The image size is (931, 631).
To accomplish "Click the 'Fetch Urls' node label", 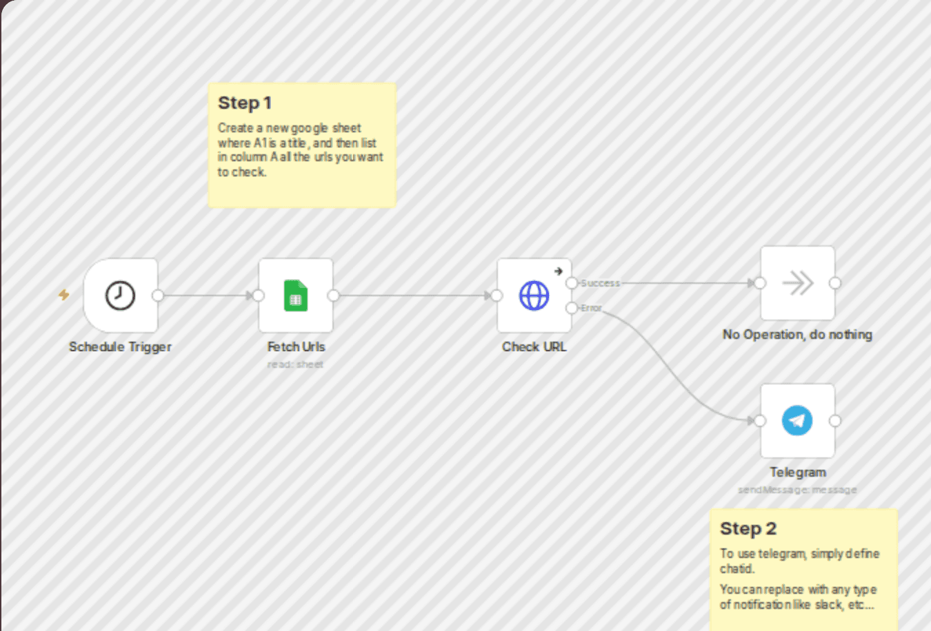I will point(296,347).
